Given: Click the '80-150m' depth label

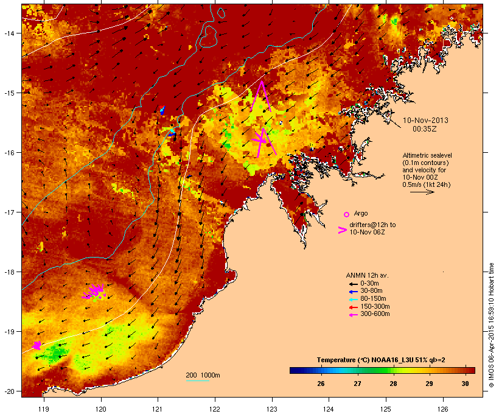Looking at the screenshot, I should click(373, 299).
